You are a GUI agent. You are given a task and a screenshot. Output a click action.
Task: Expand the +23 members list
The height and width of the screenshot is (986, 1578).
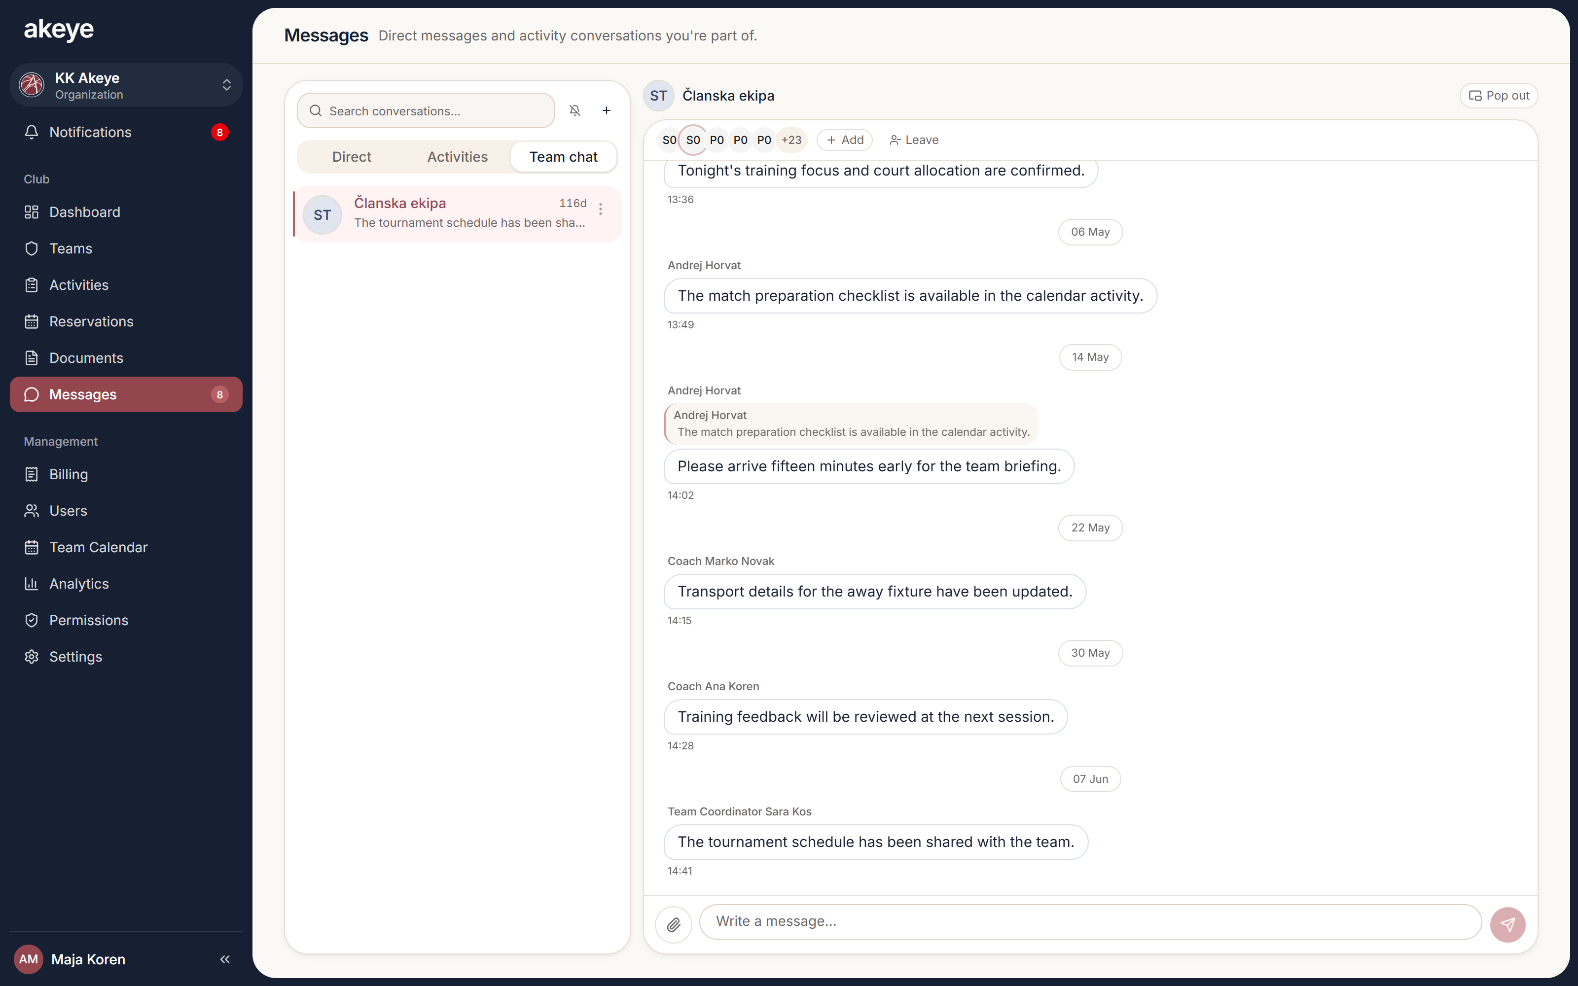click(791, 140)
